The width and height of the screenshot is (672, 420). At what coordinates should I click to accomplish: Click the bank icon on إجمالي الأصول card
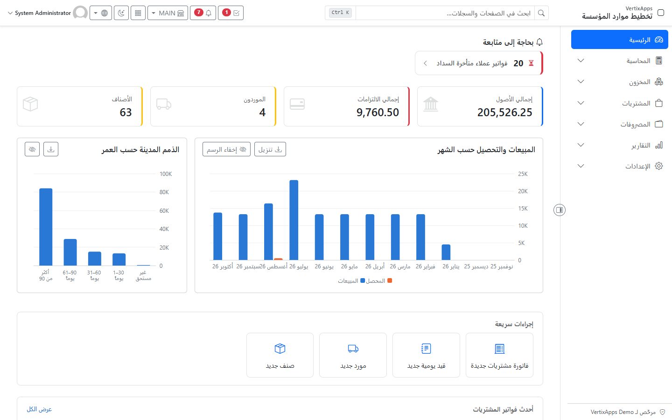click(x=431, y=104)
